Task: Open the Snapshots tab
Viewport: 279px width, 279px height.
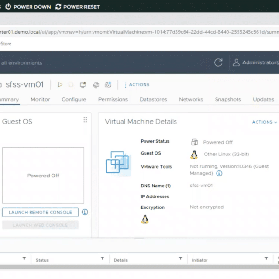Action: 228,99
